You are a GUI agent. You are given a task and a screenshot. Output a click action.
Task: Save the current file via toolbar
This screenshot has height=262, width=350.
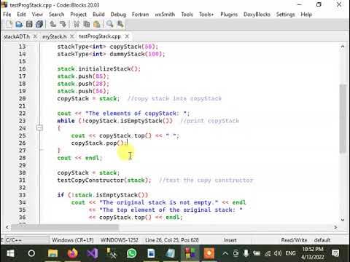(x=29, y=24)
